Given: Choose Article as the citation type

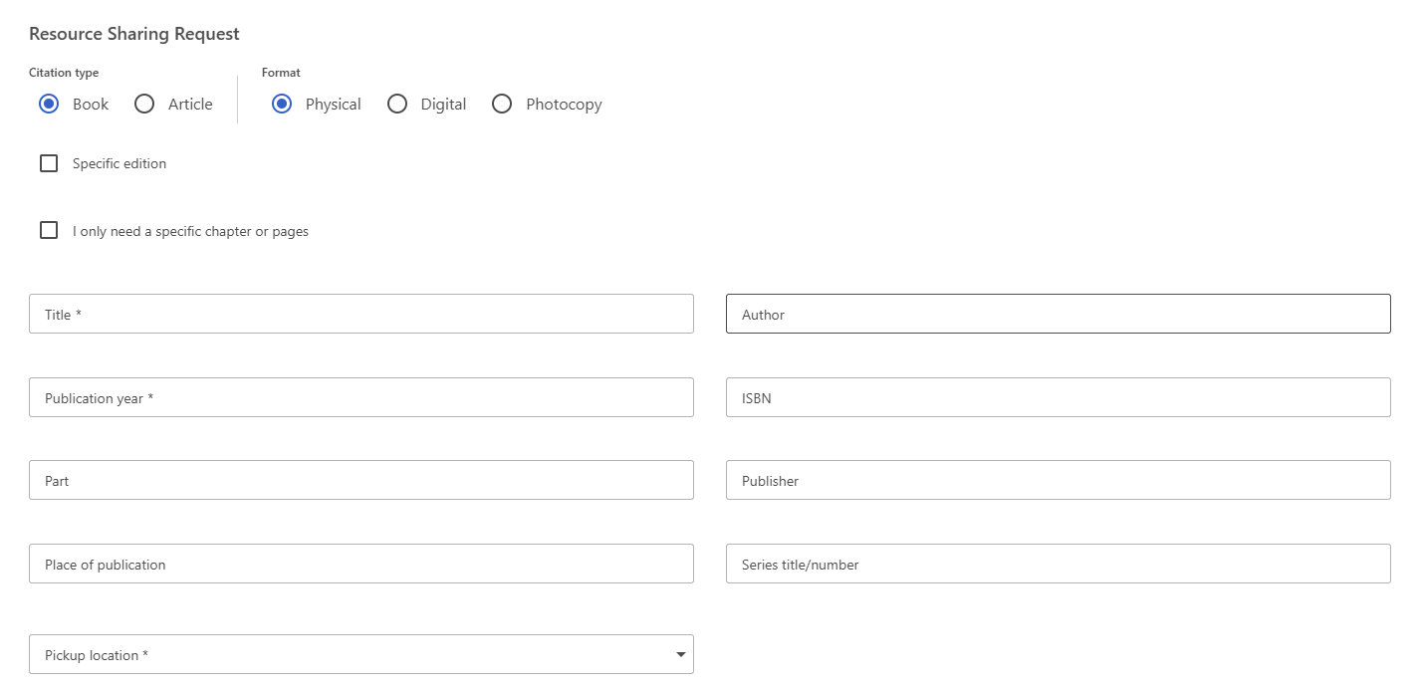Looking at the screenshot, I should coord(144,104).
